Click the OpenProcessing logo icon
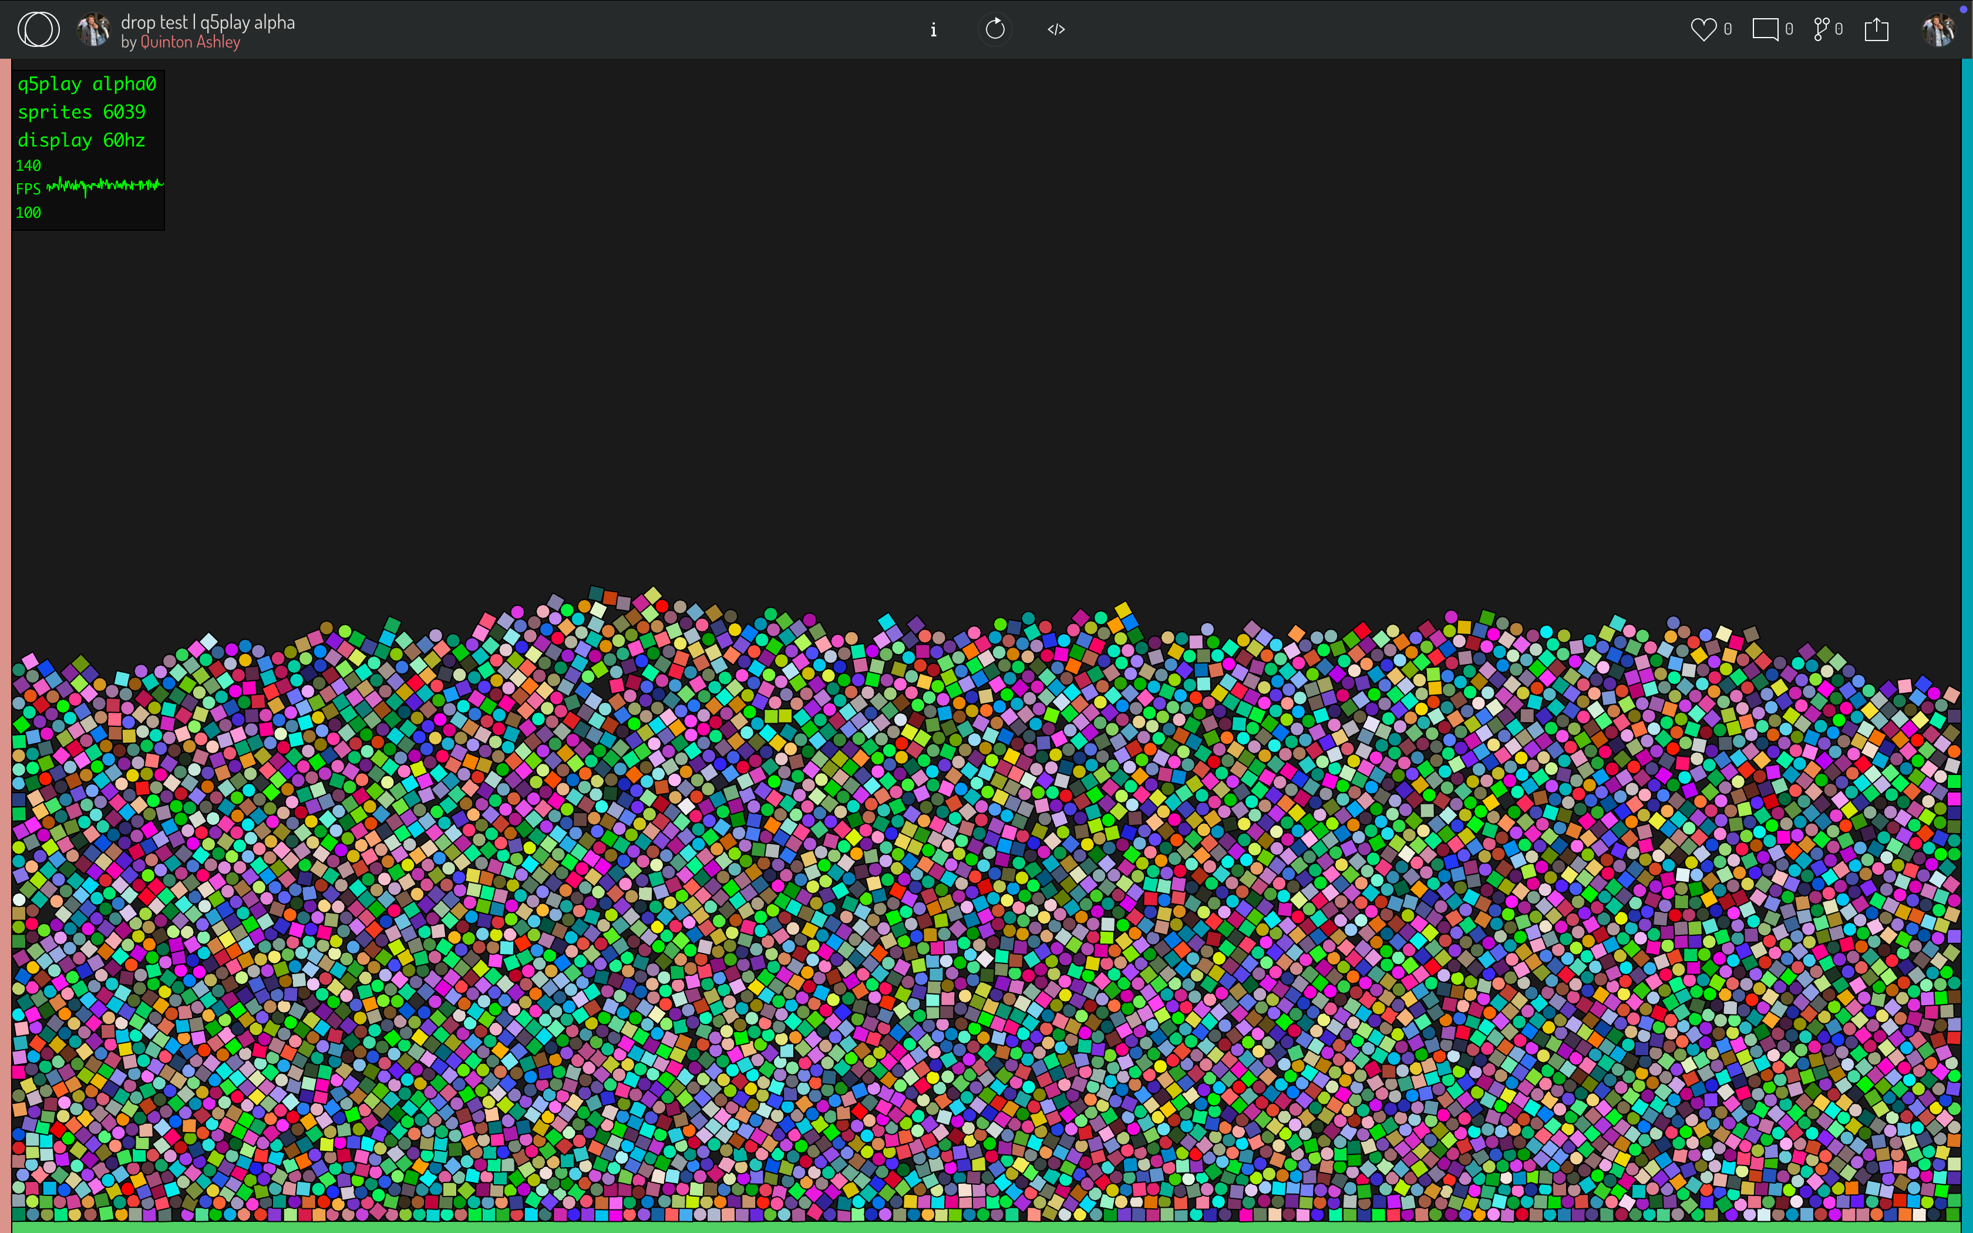The width and height of the screenshot is (1973, 1233). 38,29
